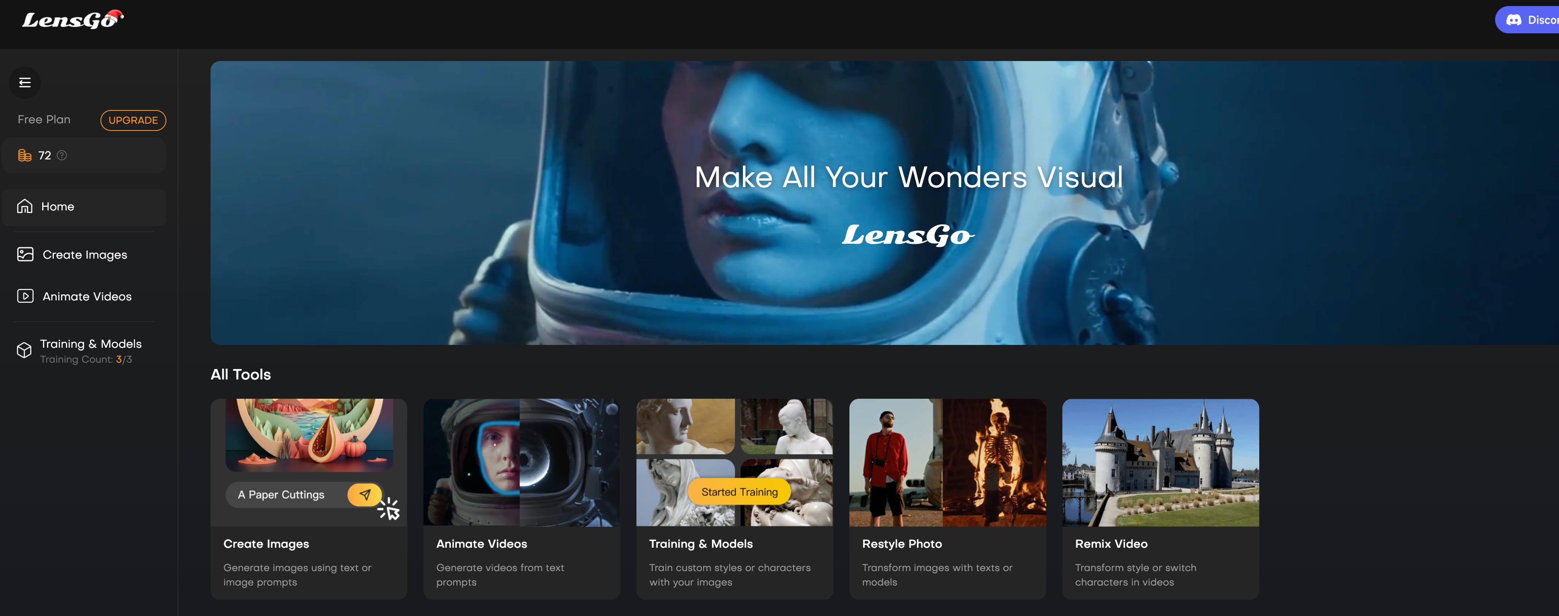Click the Discord logo icon
This screenshot has height=616, width=1559.
coord(1514,20)
